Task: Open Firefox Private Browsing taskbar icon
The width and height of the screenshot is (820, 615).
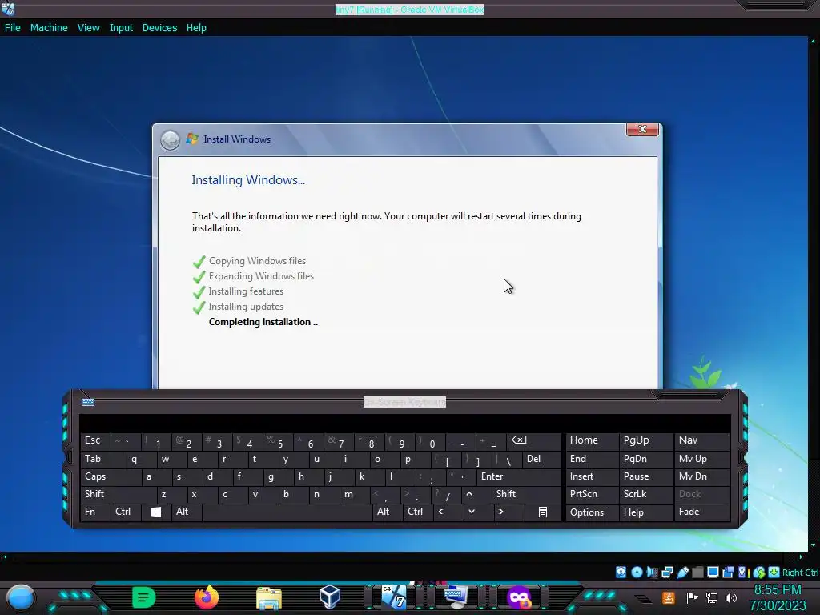Action: pyautogui.click(x=518, y=597)
